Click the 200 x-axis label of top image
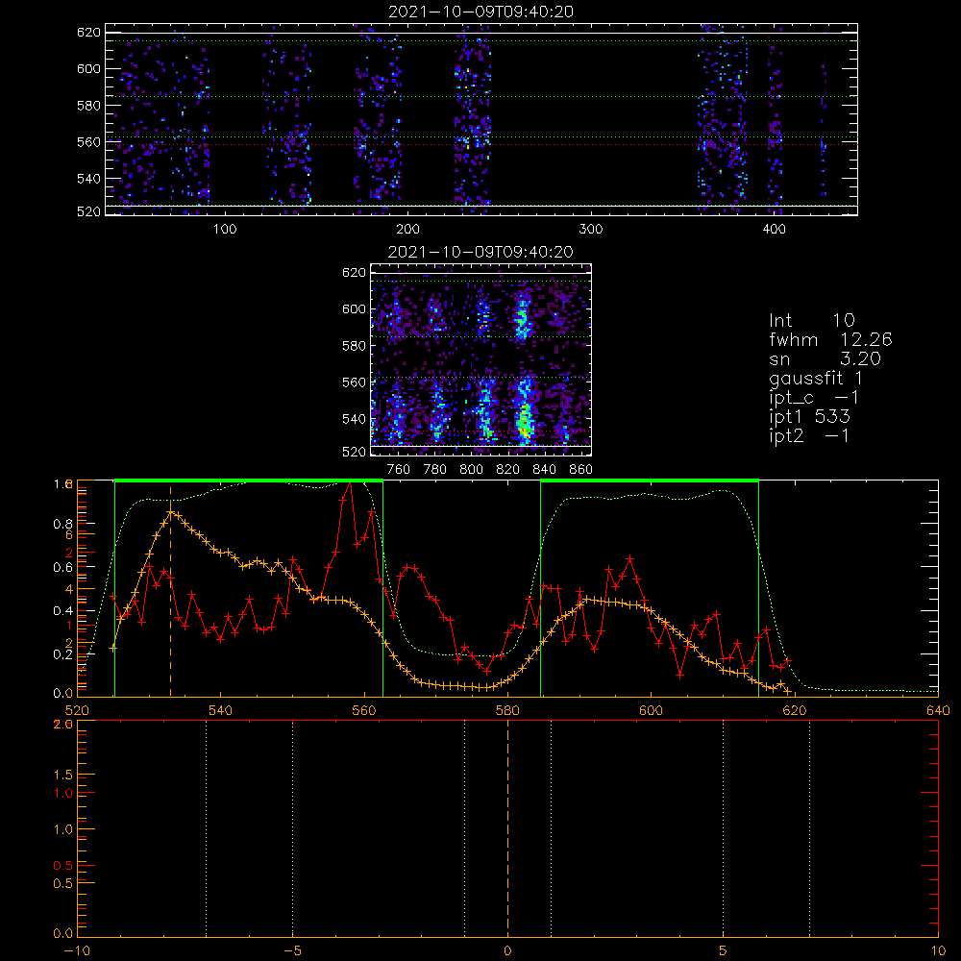This screenshot has height=961, width=961. (407, 230)
